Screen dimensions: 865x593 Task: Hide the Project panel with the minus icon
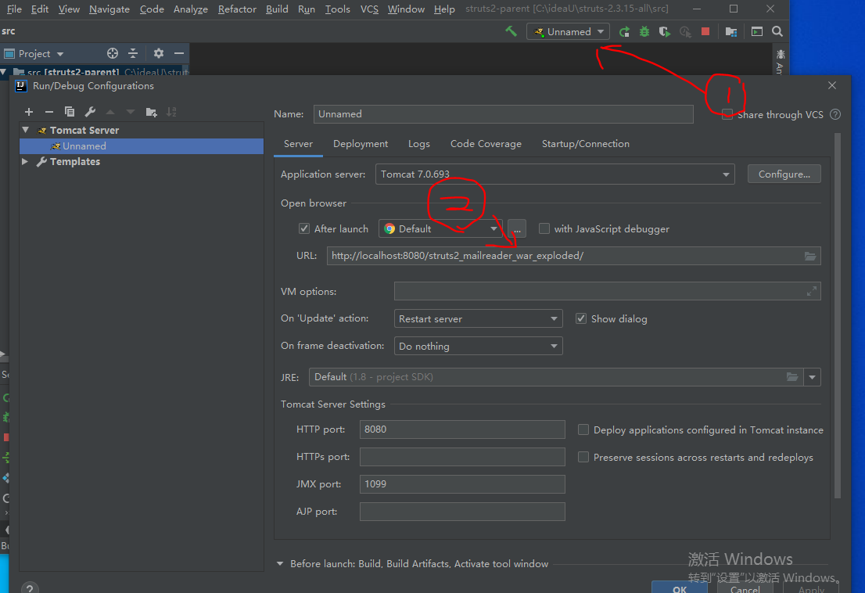pyautogui.click(x=179, y=53)
